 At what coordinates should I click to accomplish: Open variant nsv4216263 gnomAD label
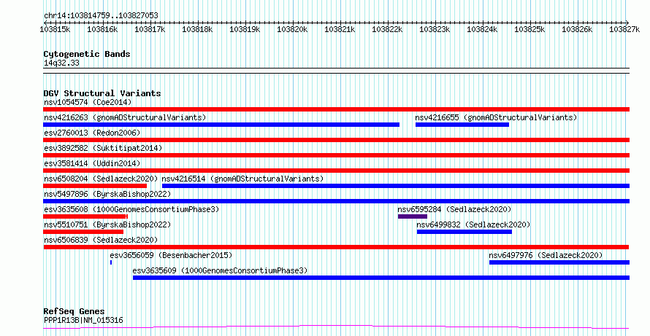(125, 117)
